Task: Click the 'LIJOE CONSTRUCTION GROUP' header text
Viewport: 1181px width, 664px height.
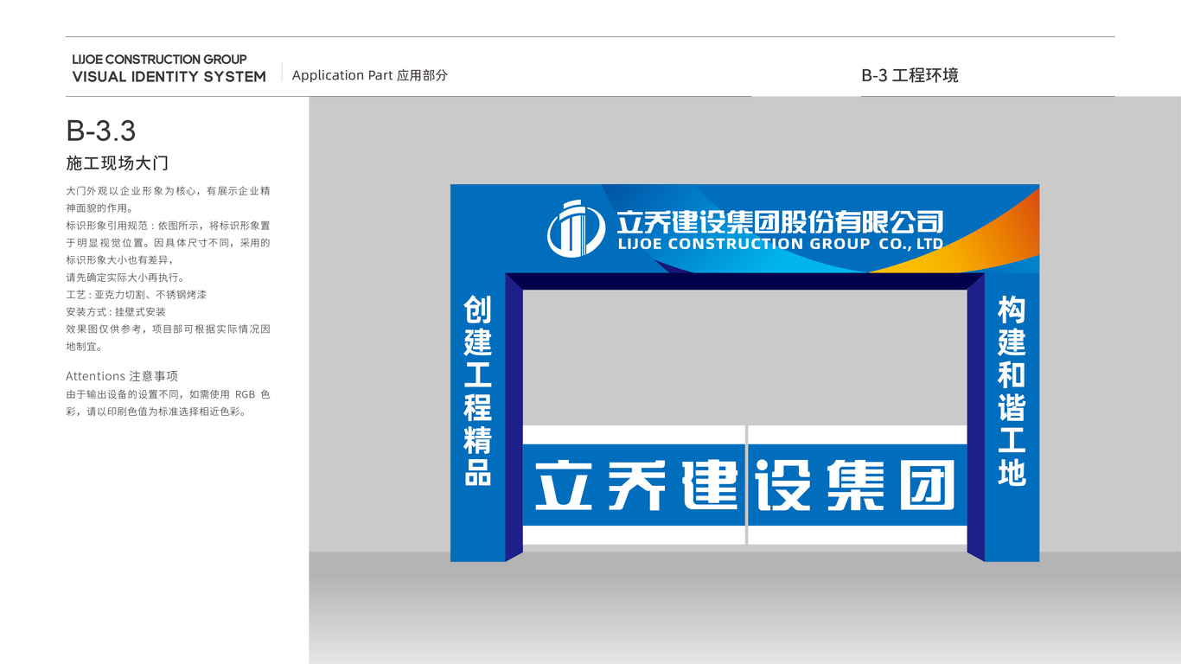Action: [x=159, y=60]
